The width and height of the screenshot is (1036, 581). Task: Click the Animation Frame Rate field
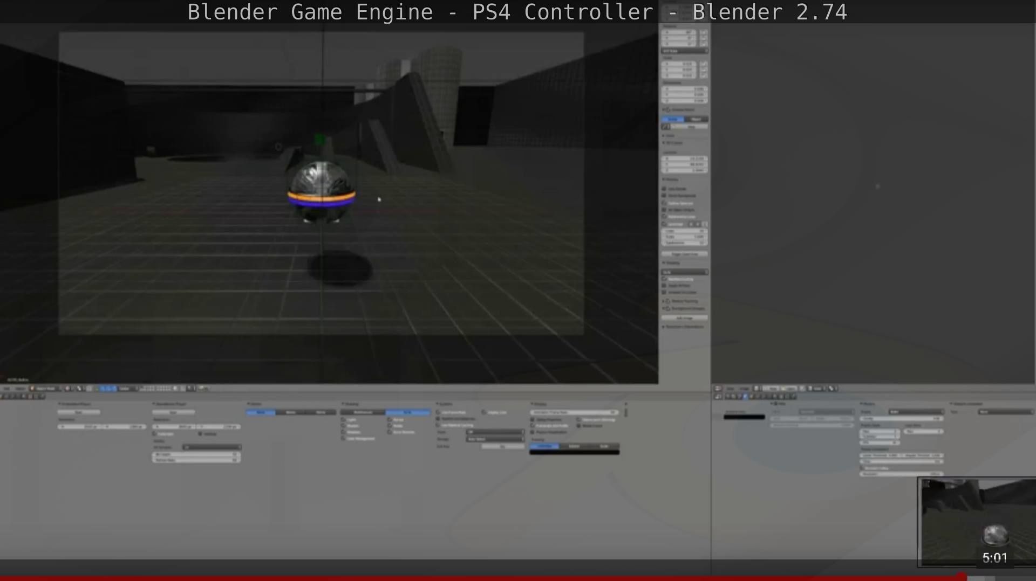coord(574,412)
